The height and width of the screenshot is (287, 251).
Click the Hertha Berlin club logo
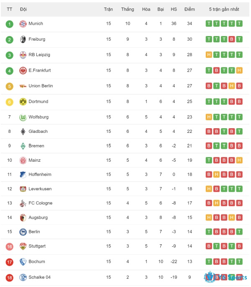point(23,232)
